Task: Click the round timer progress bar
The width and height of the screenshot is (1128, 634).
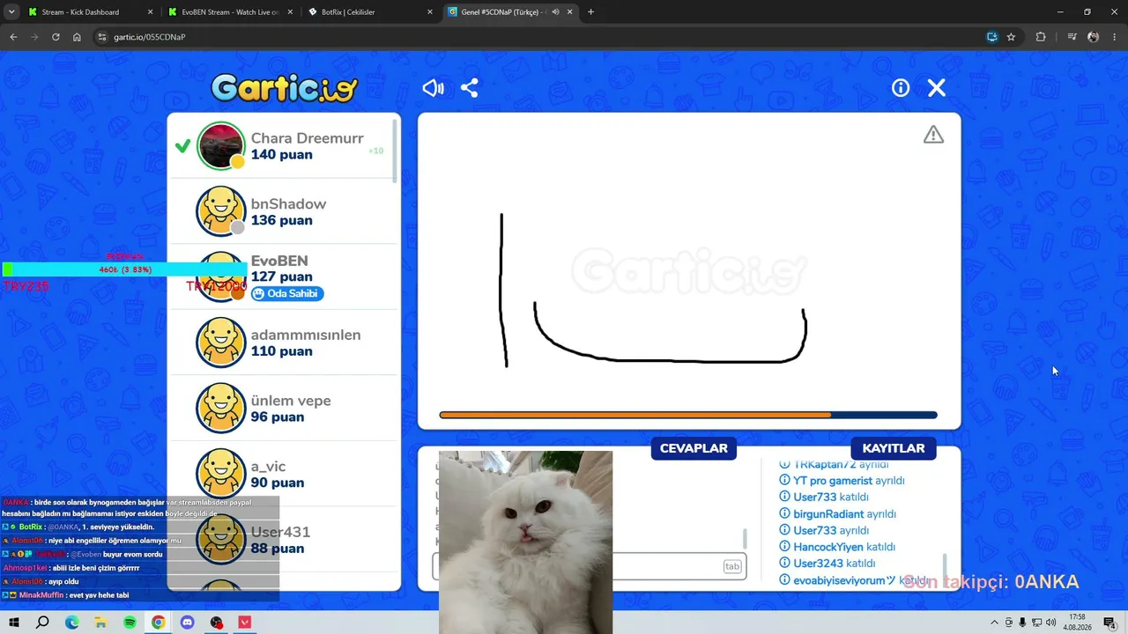Action: click(688, 415)
